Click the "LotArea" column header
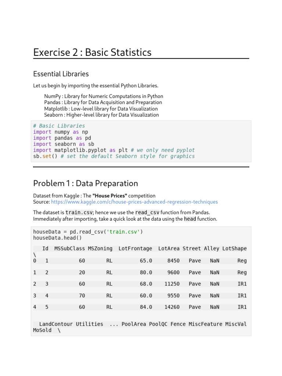Viewport: 282px width, 376px height. pos(169,249)
